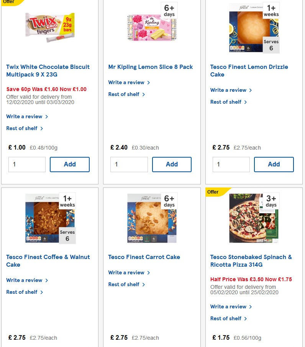Open Tesco Finest Carrot Cake page
305x347 pixels.
coord(144,257)
